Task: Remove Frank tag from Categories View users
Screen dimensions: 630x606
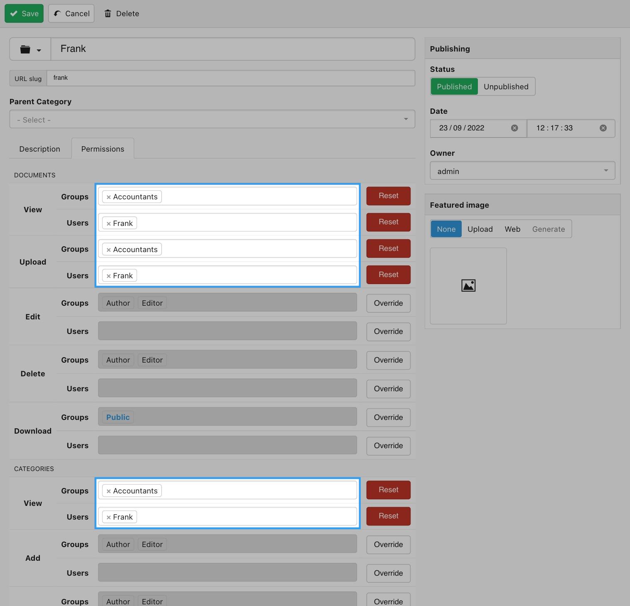Action: 108,518
